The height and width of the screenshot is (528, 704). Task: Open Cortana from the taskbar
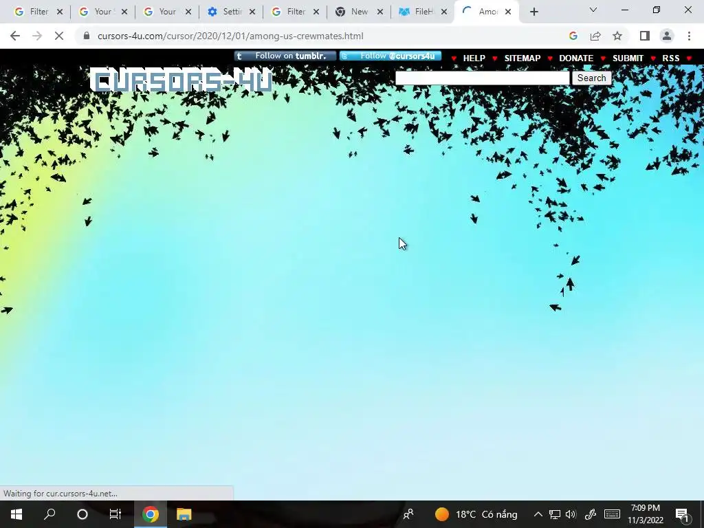point(82,514)
